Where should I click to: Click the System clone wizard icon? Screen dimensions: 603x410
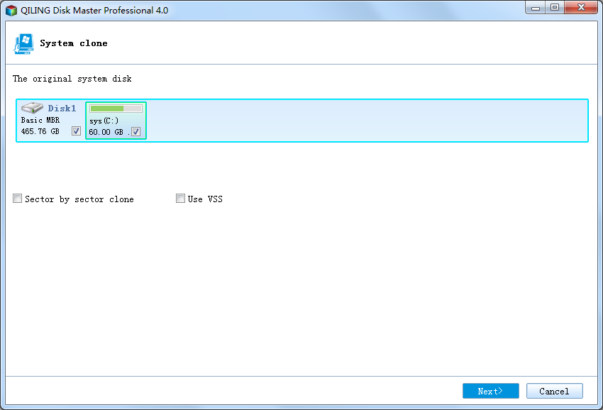(24, 44)
